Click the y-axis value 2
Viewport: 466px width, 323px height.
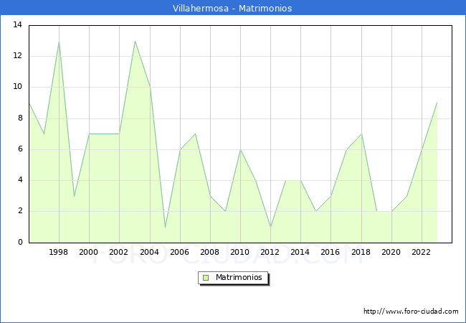[20, 211]
